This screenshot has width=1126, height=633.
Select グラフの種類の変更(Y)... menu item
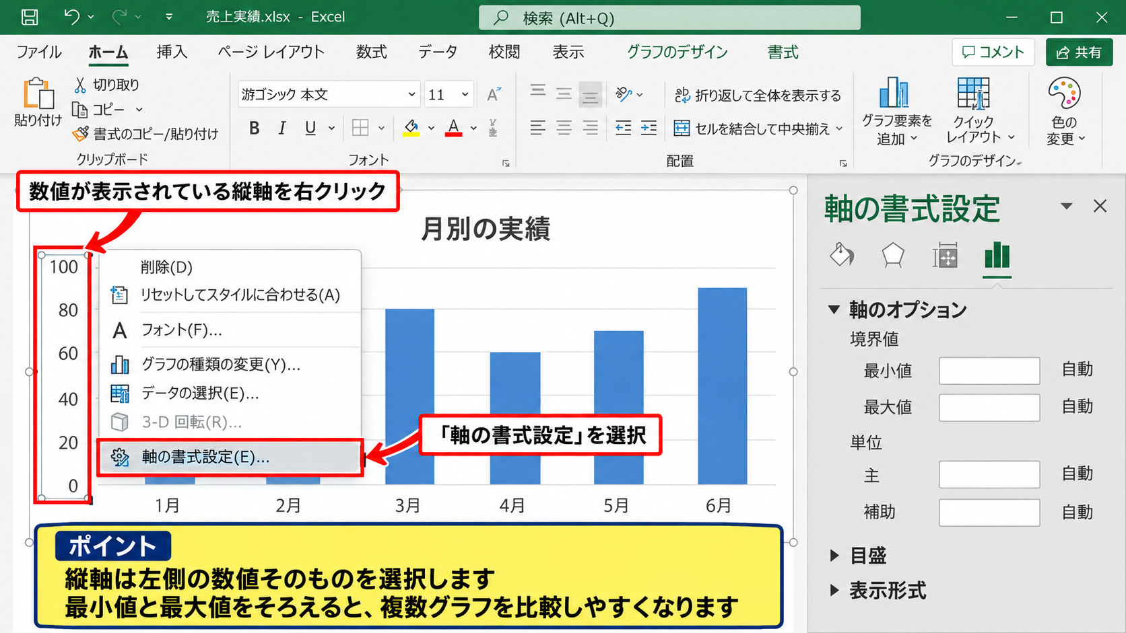(229, 365)
